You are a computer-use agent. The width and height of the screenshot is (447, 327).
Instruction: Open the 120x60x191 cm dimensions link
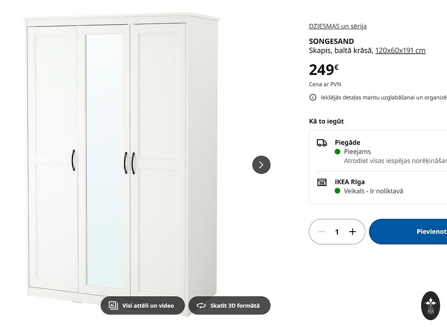click(x=400, y=51)
